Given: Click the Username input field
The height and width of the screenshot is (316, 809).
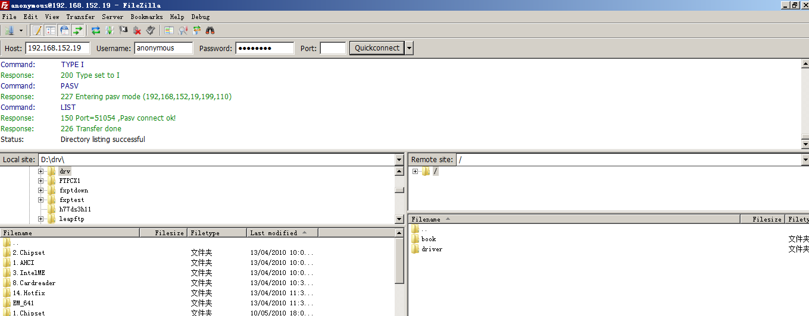Looking at the screenshot, I should [164, 48].
